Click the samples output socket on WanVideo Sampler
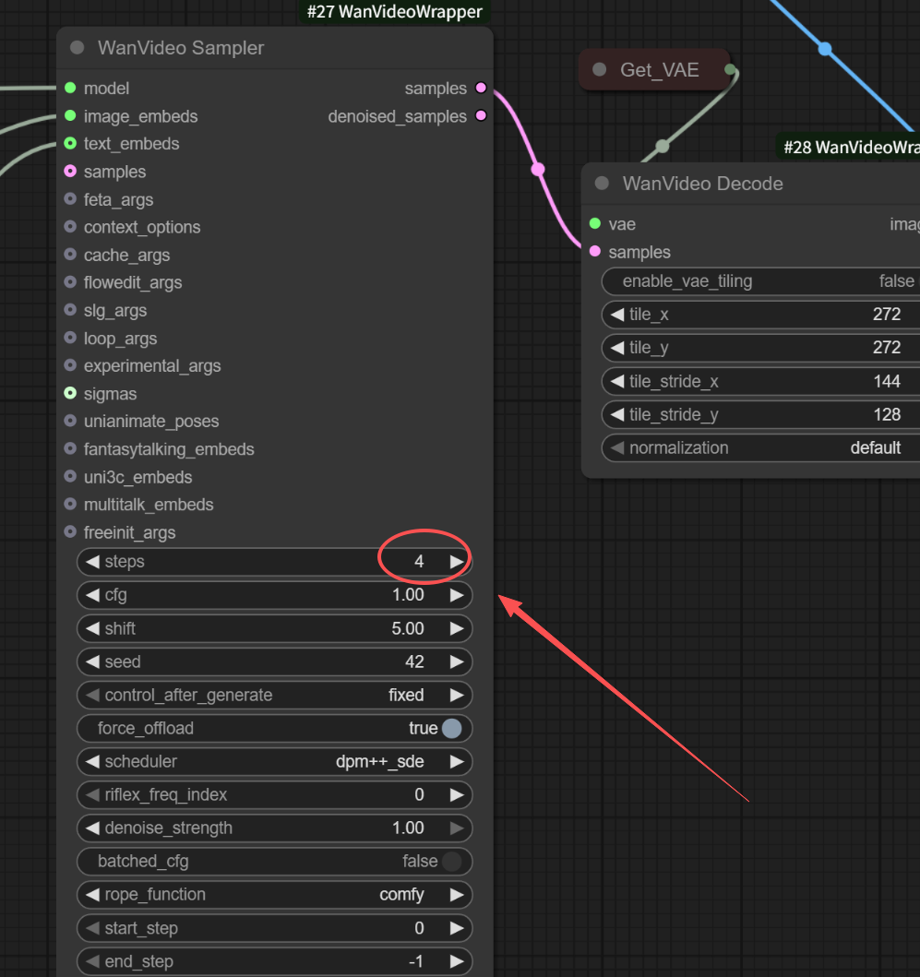 click(481, 88)
